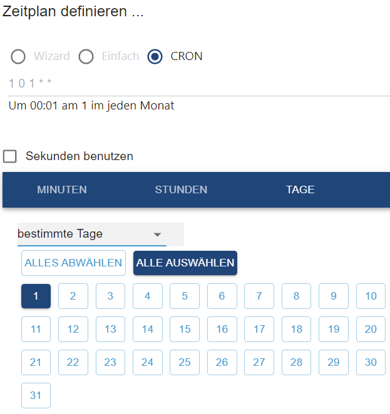
Task: Switch to the Stunden tab
Action: point(181,189)
